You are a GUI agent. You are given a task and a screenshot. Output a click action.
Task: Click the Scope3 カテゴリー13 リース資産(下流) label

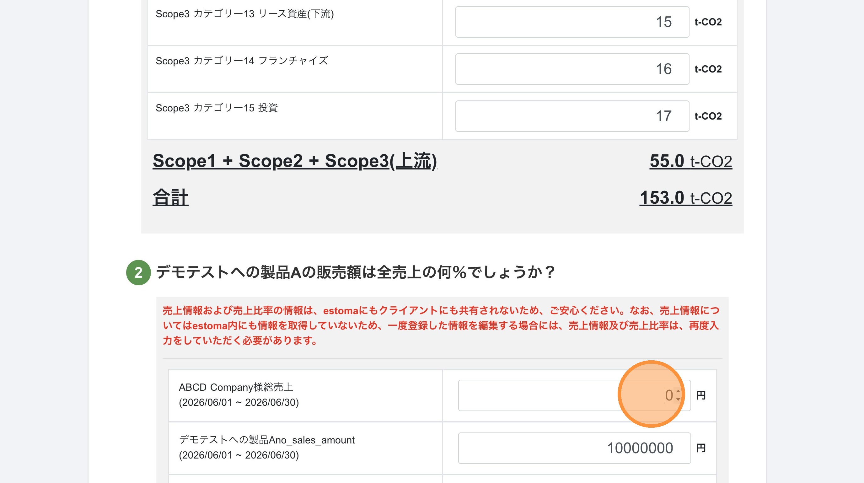245,14
